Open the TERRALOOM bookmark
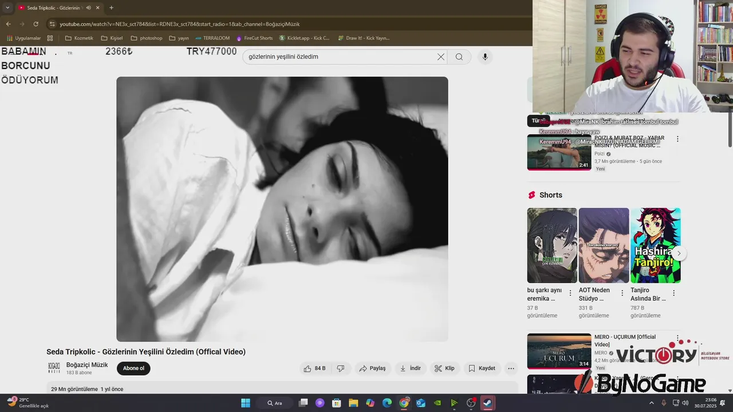733x412 pixels. [212, 38]
